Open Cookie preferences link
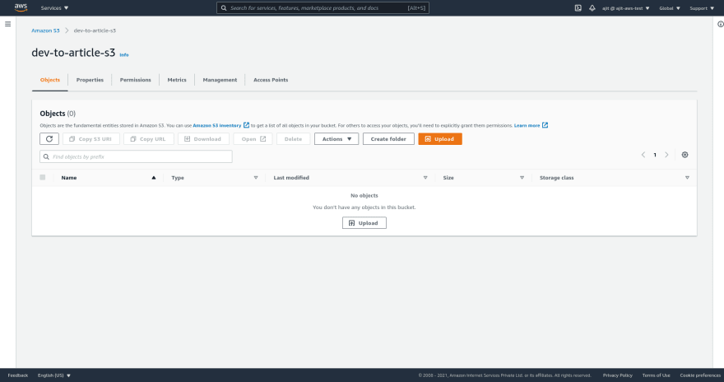Image resolution: width=724 pixels, height=382 pixels. tap(700, 375)
